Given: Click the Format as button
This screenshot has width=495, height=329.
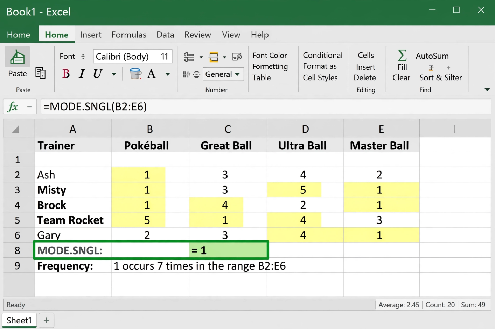Looking at the screenshot, I should [320, 66].
